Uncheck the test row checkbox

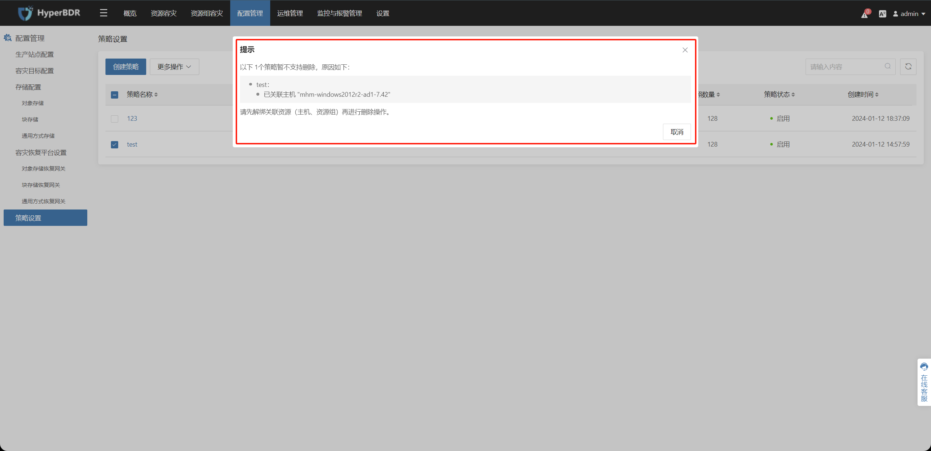115,145
